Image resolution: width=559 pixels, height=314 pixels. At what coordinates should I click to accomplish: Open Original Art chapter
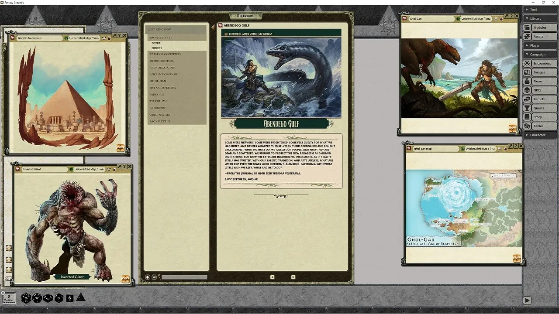(x=176, y=115)
